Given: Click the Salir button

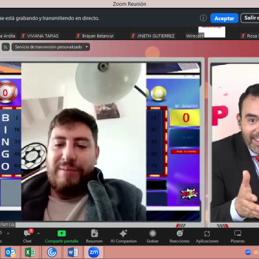Looking at the screenshot, I should pos(251,18).
